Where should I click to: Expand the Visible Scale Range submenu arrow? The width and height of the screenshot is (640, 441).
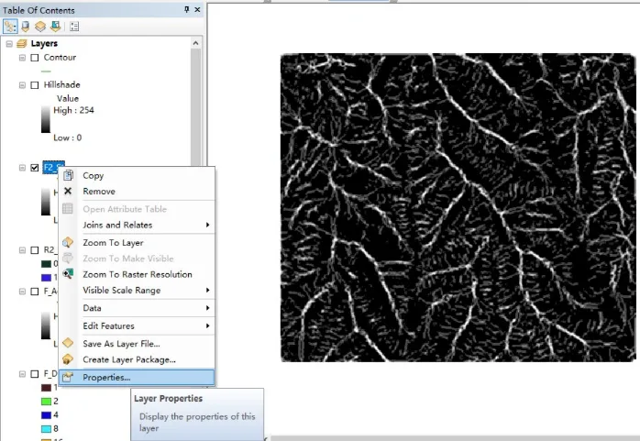coord(208,290)
